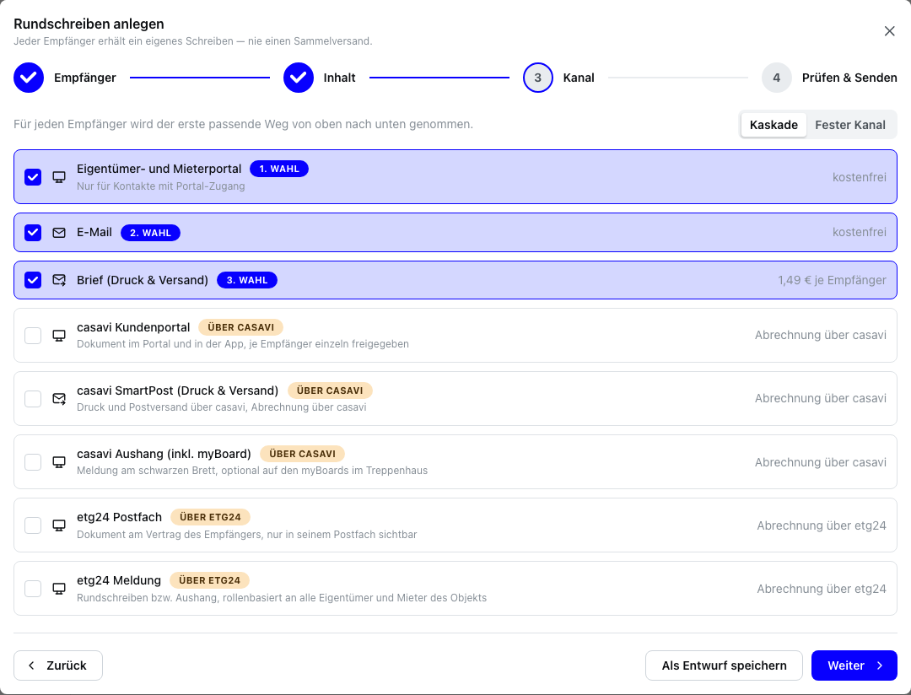
Task: Click the 1. WAHL badge
Action: click(279, 169)
